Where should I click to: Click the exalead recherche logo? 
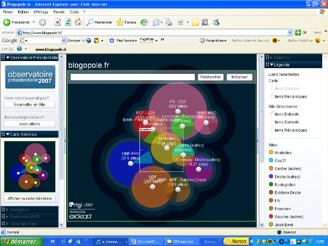[x=80, y=215]
